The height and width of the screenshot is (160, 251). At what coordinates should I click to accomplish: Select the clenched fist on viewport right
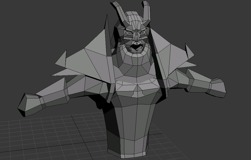click(218, 88)
